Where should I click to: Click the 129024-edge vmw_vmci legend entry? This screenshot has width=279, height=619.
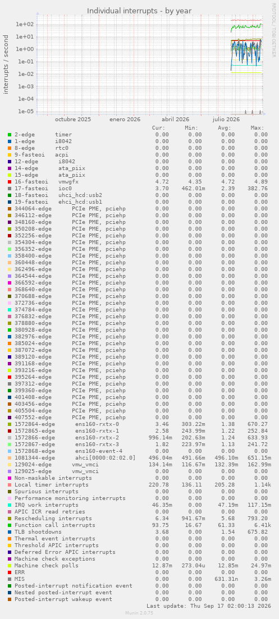(x=57, y=465)
